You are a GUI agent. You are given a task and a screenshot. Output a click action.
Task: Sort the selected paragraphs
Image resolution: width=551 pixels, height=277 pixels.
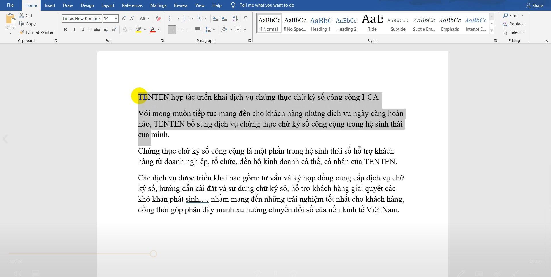[x=235, y=18]
